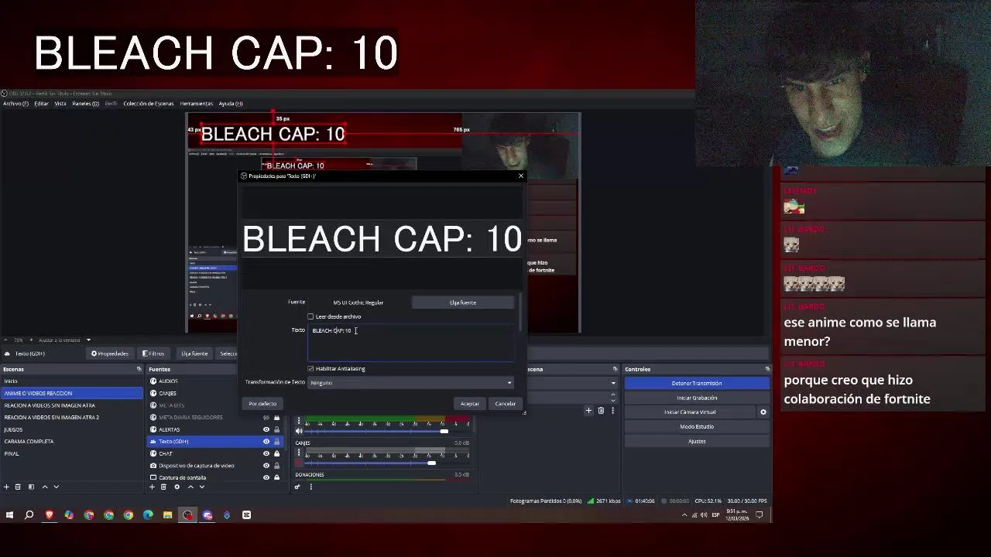Click Aceptar in text properties dialog

point(470,404)
